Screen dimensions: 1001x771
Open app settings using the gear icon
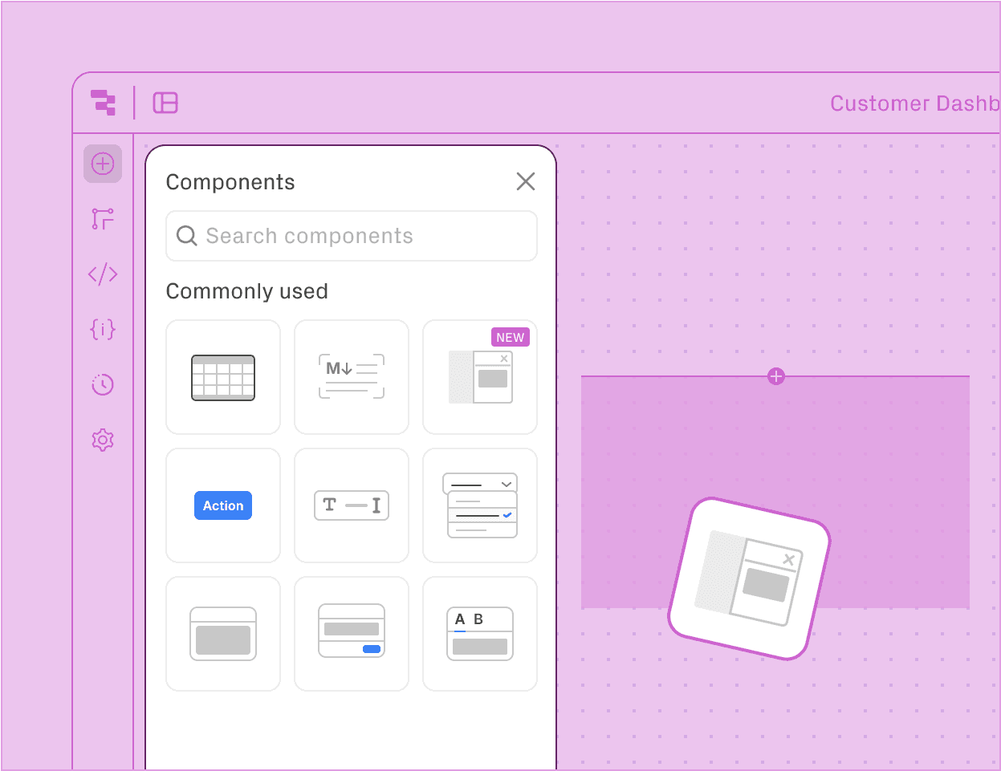point(103,440)
